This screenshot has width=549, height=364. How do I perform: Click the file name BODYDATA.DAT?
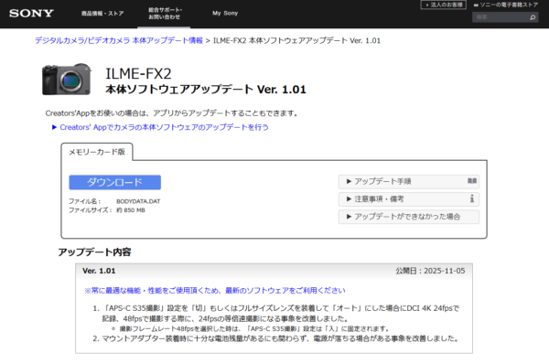(x=138, y=201)
